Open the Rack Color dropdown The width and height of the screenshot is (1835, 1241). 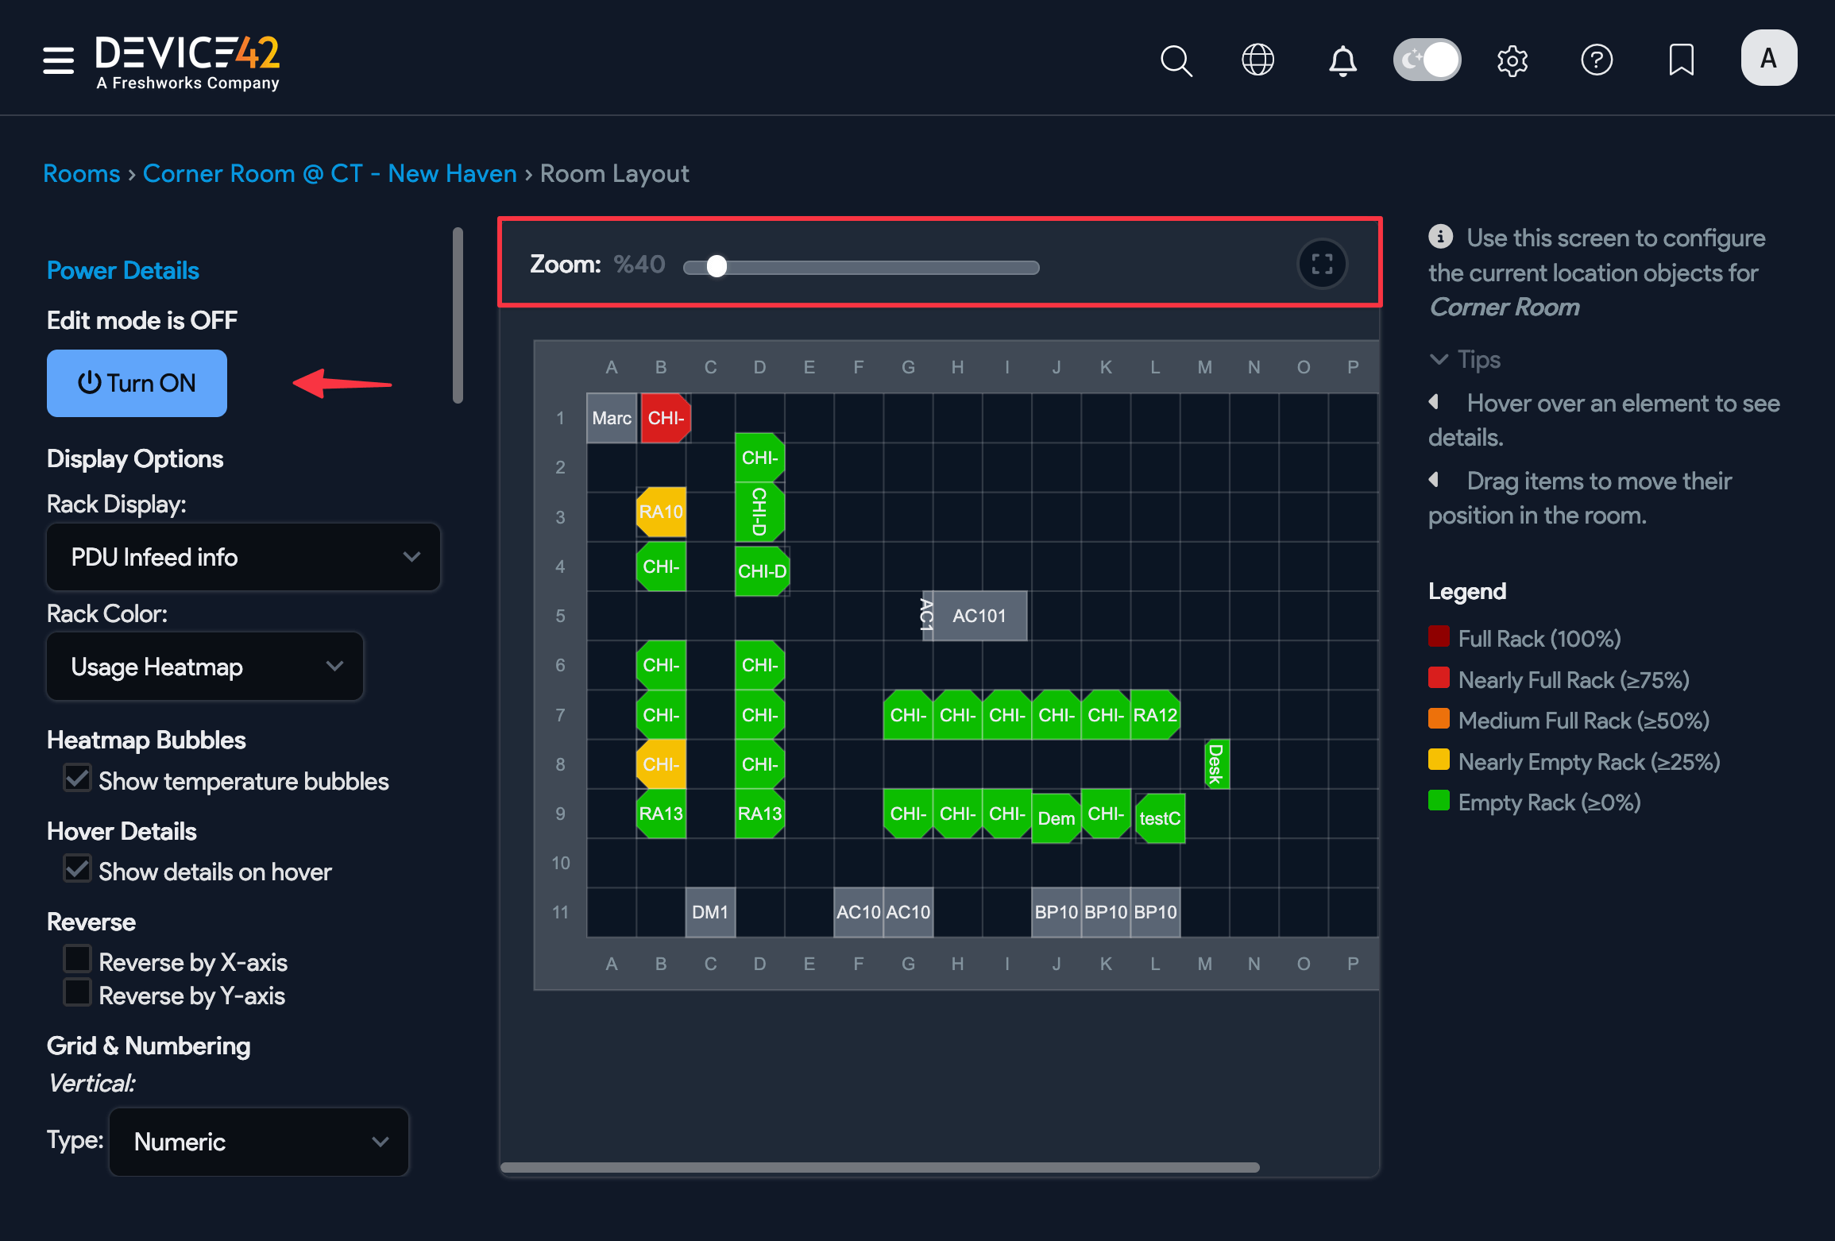pyautogui.click(x=205, y=667)
